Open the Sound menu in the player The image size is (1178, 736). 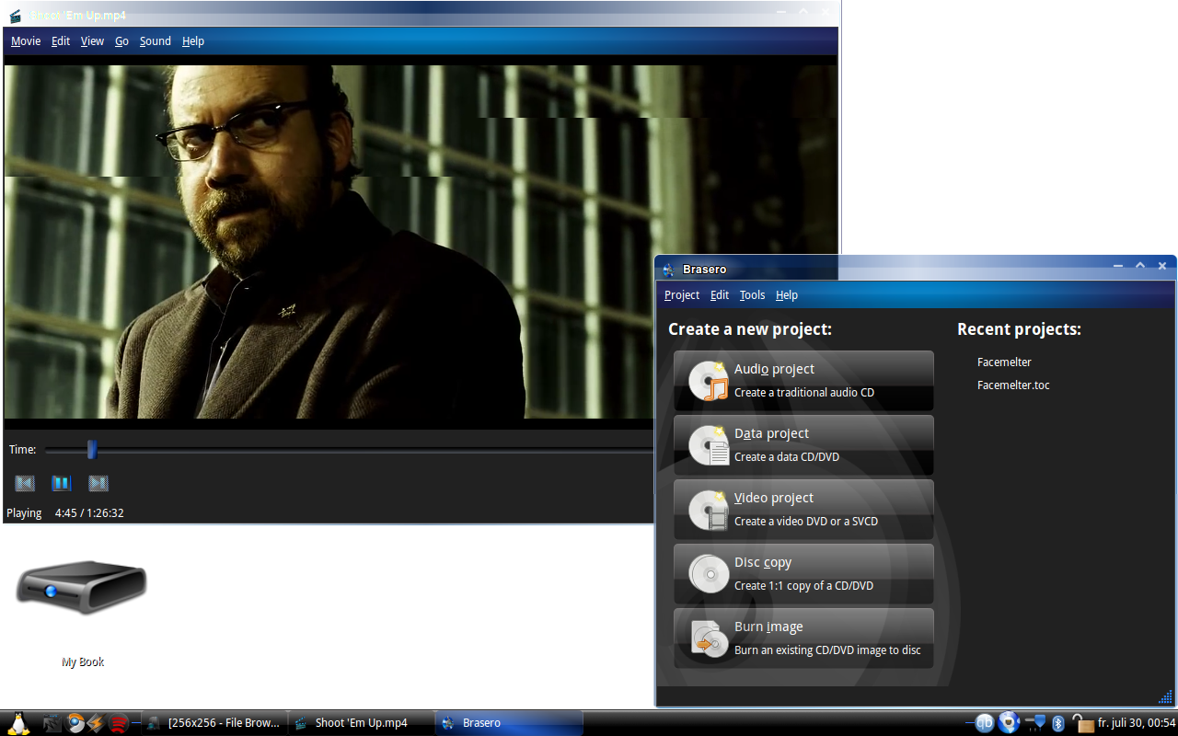click(x=156, y=41)
